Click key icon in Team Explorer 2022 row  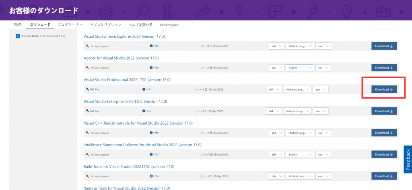point(87,46)
